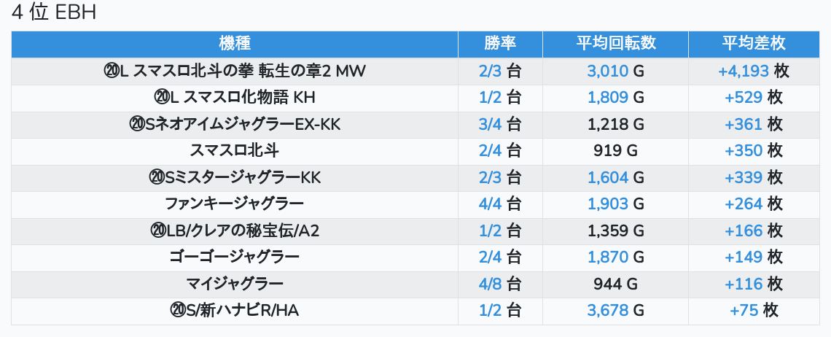Screen dimensions: 831x337
Task: Click the +166 difference link
Action: pos(743,231)
